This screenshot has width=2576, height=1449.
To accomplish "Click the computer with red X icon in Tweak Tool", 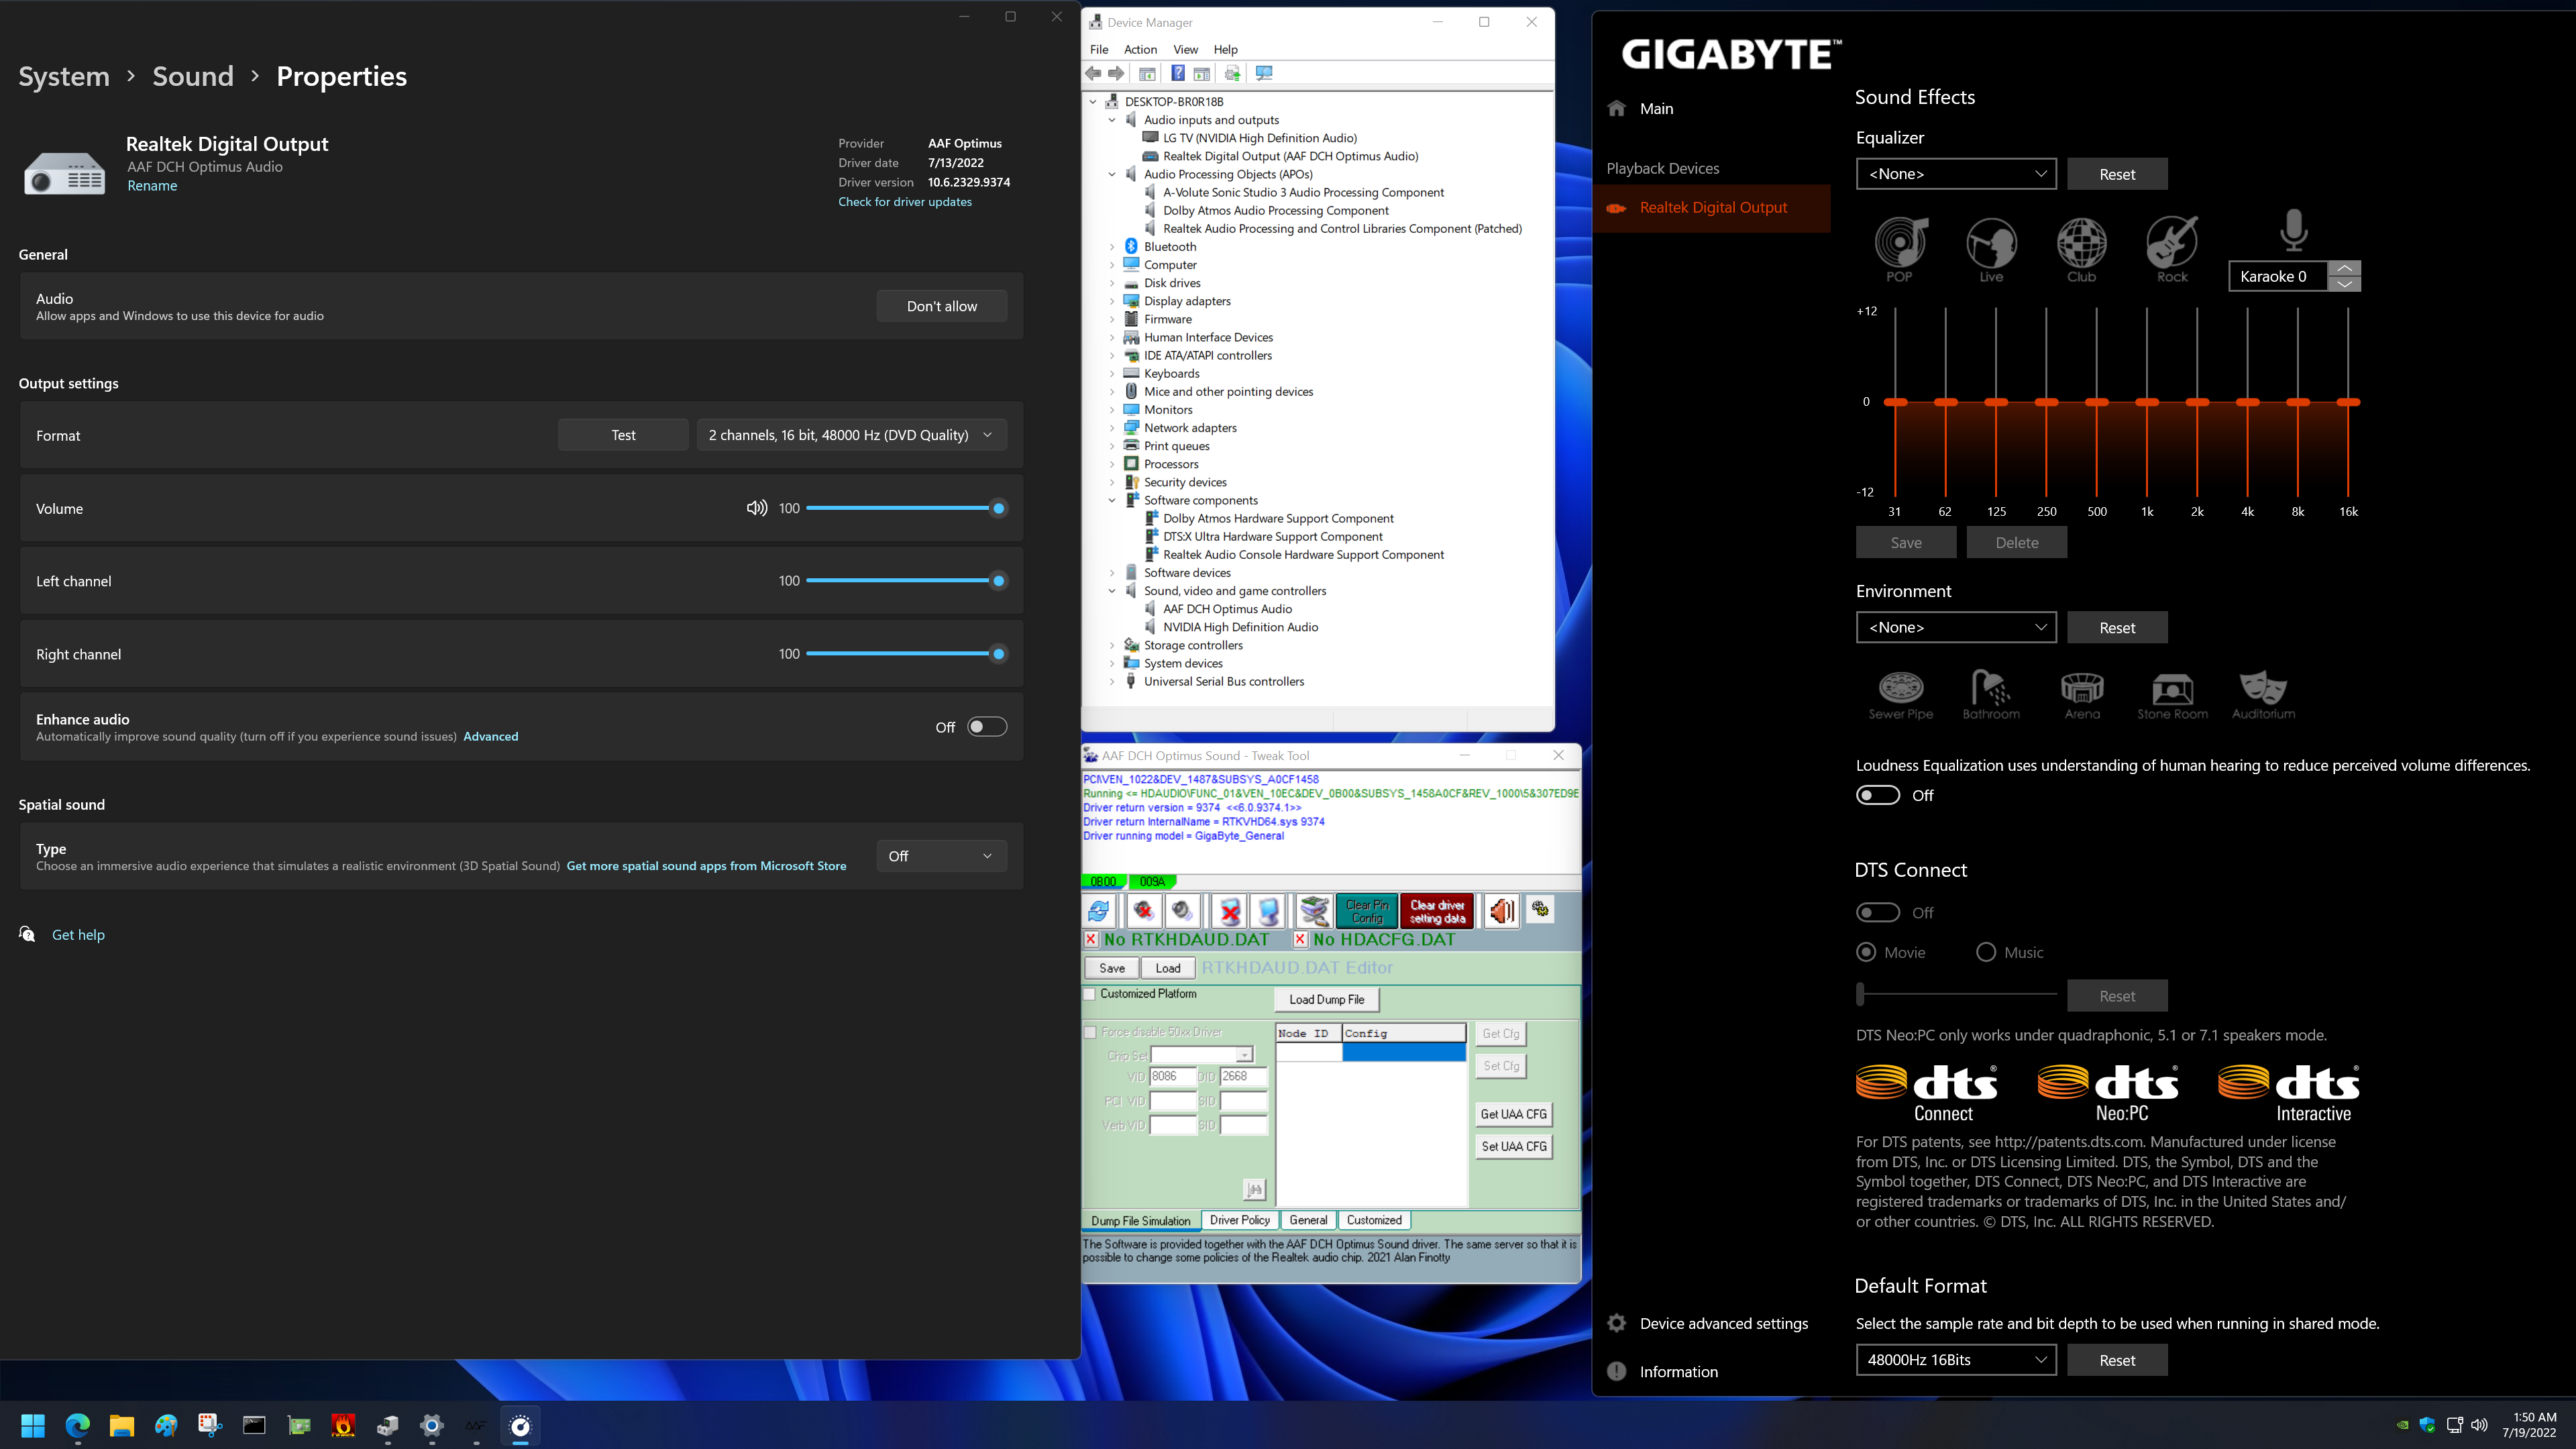I will (1230, 911).
